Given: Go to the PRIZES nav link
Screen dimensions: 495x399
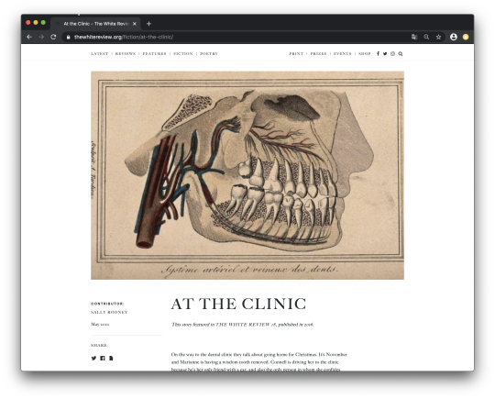Looking at the screenshot, I should [318, 54].
